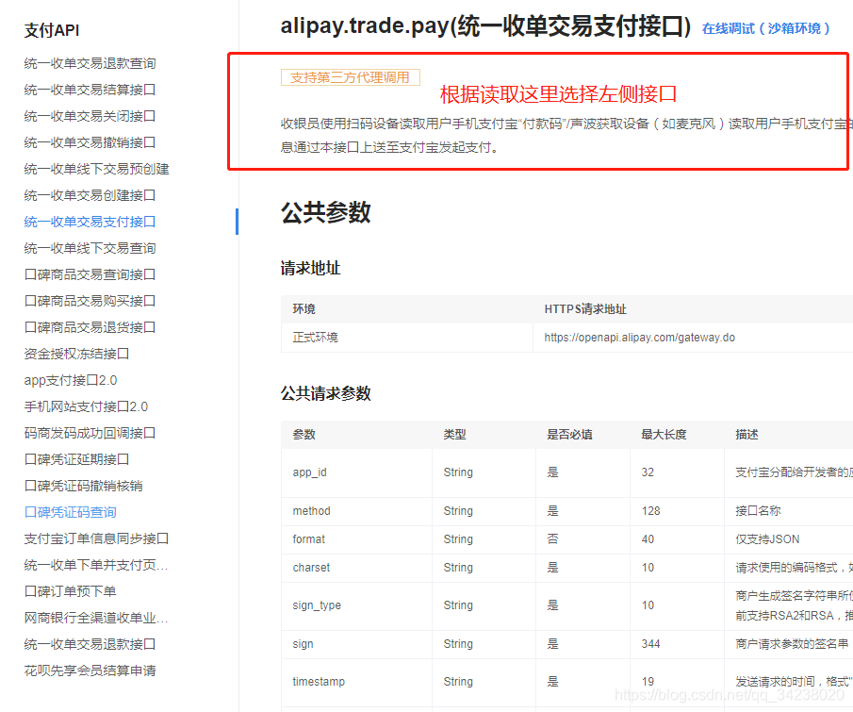853x712 pixels.
Task: Select 统一收单交易创建接口
Action: [x=90, y=195]
